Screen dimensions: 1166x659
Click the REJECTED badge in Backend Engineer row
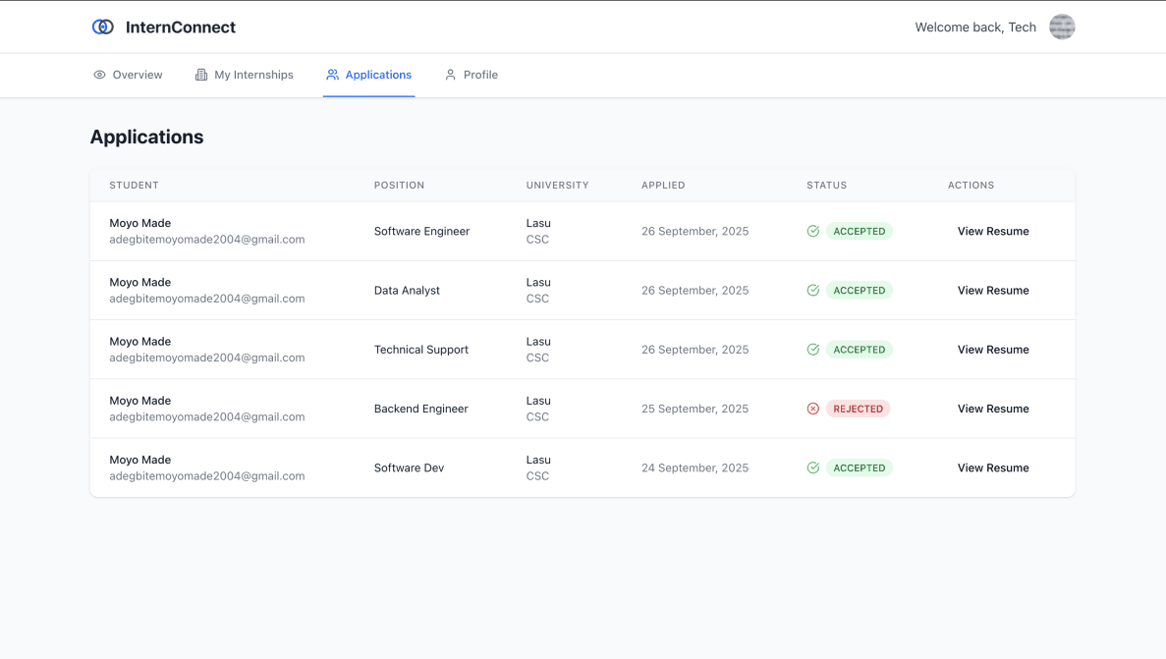pos(859,409)
